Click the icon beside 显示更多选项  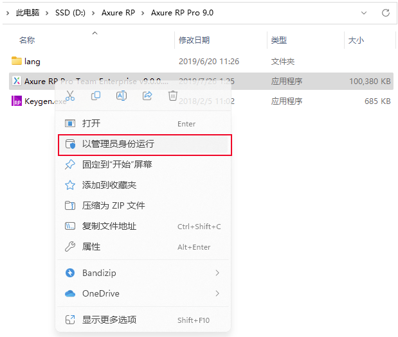click(x=70, y=320)
